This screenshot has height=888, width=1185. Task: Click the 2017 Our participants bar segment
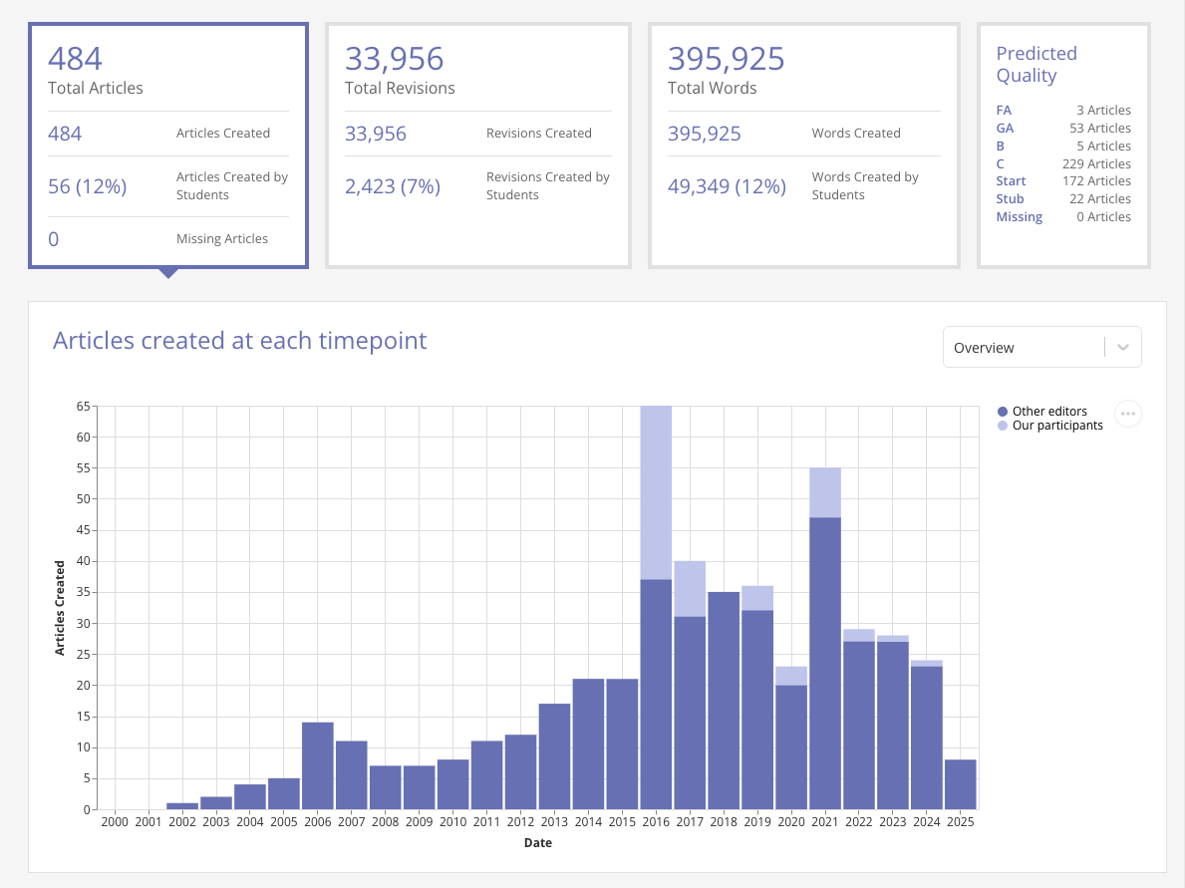[690, 589]
